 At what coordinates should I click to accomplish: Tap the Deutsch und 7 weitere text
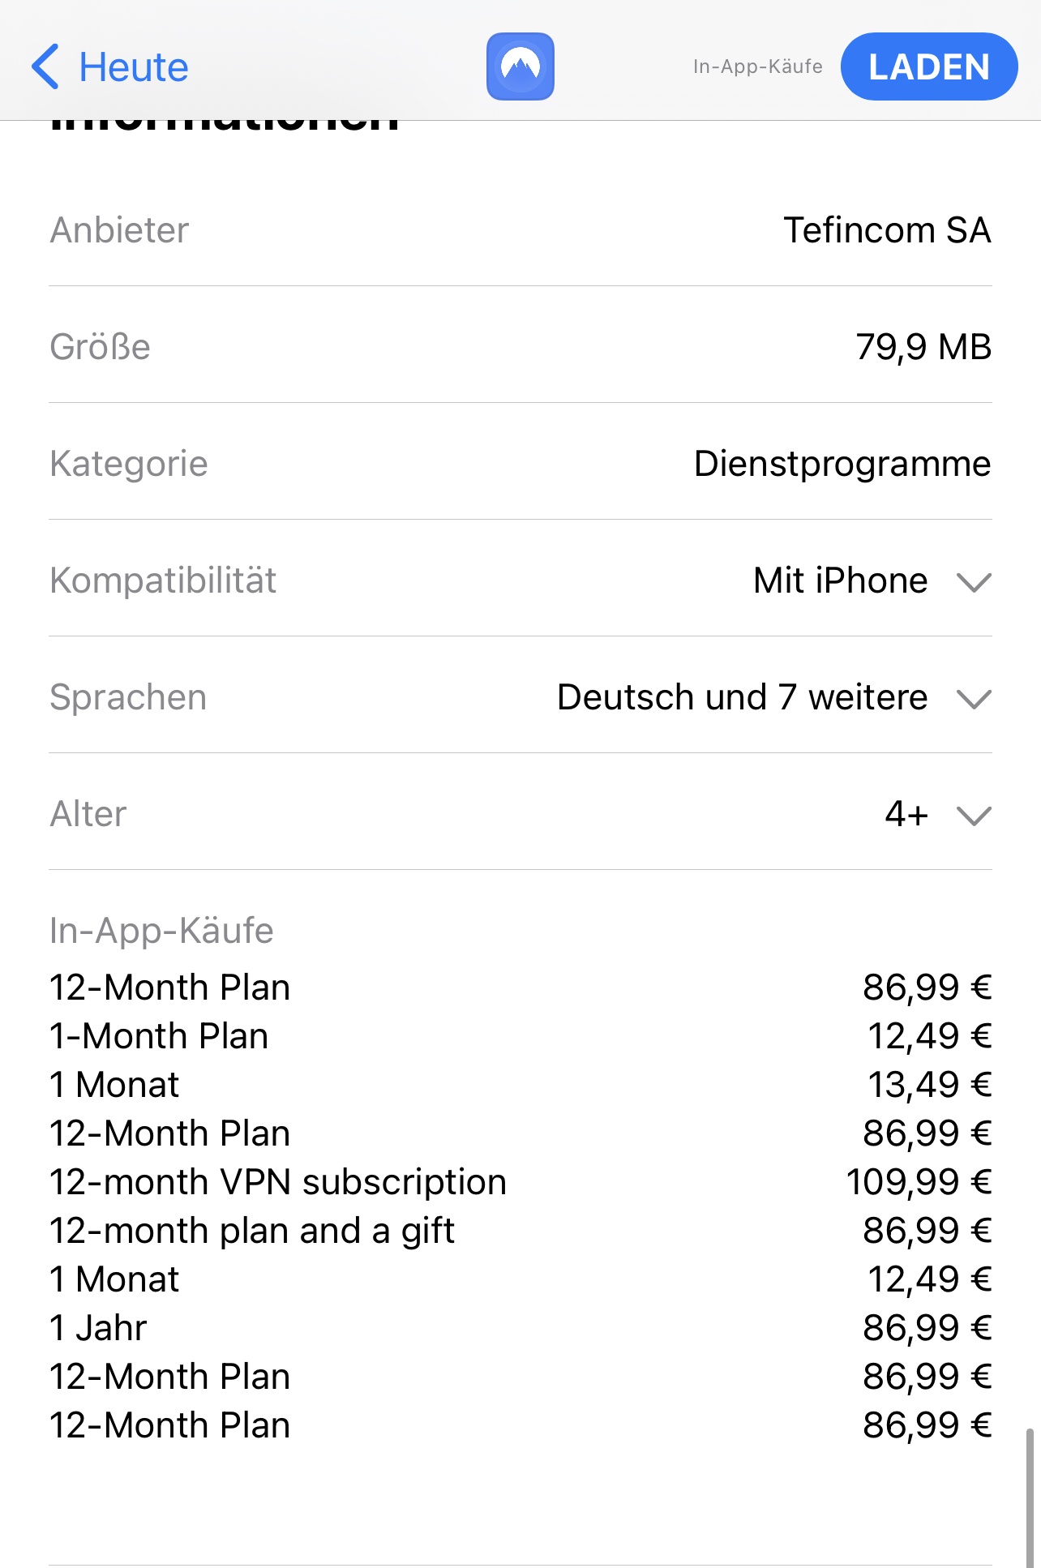(x=742, y=697)
